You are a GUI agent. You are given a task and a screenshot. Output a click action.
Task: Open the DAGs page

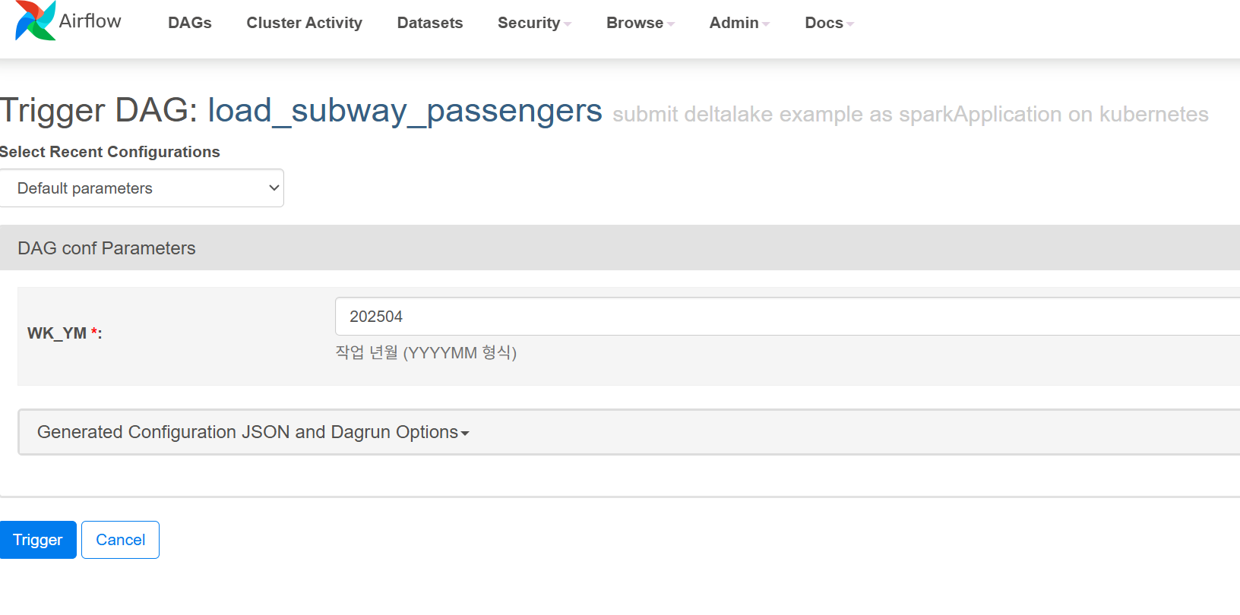coord(190,23)
